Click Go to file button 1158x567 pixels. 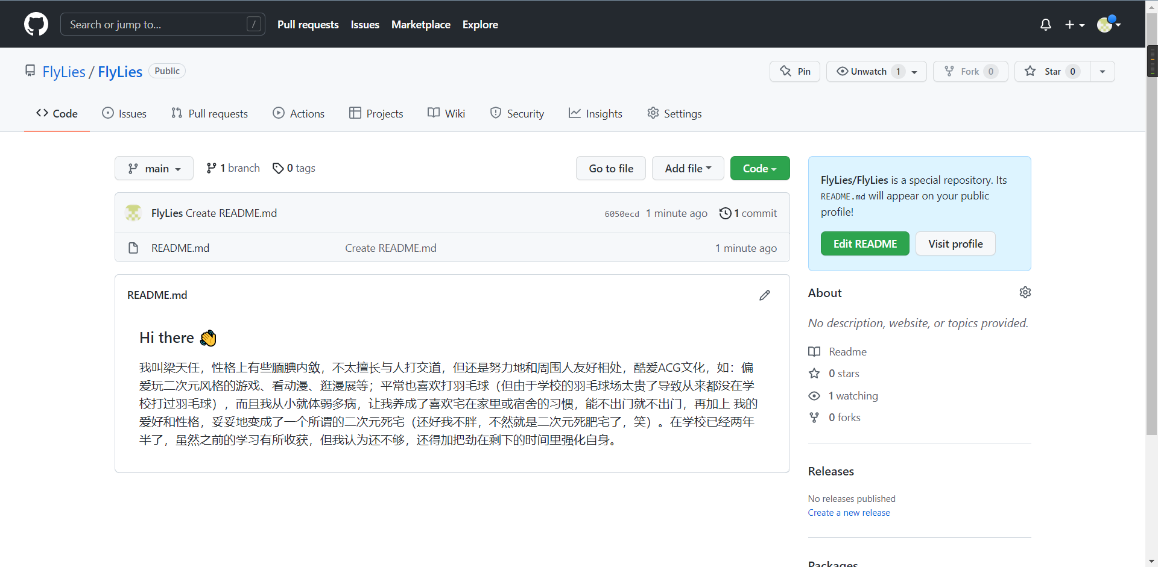(x=611, y=169)
